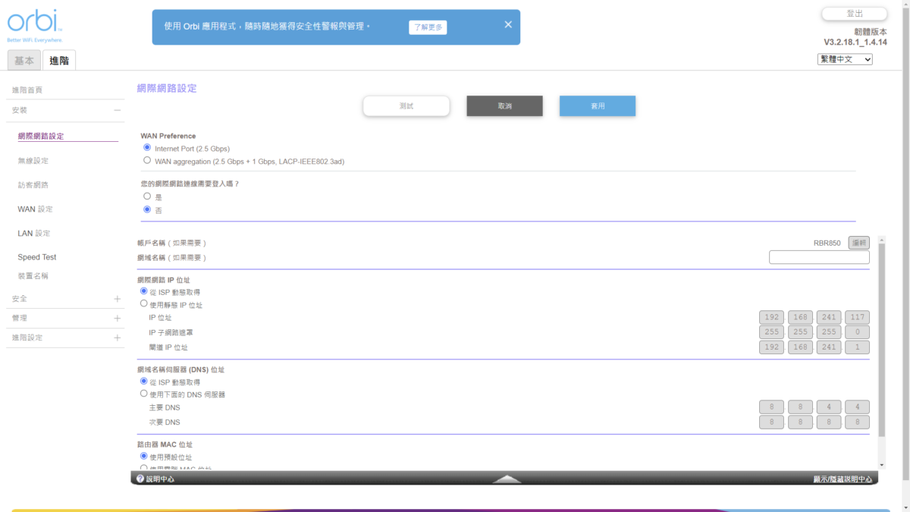
Task: Click 閘道 IP 位址 last octet field 1
Action: coord(858,347)
